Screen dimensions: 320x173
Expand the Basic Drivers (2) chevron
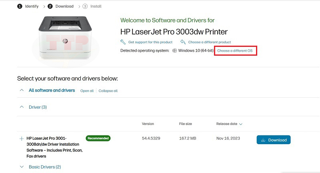22,167
